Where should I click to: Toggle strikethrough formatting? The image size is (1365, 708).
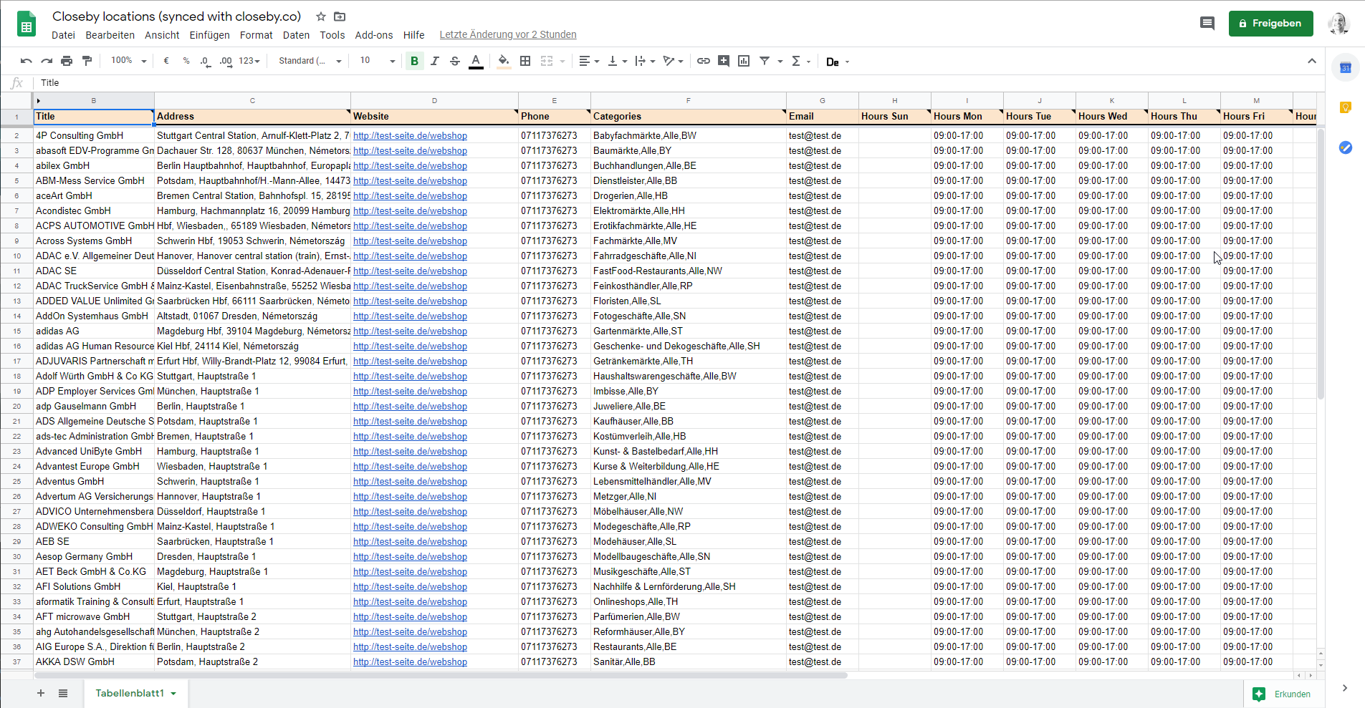click(455, 62)
